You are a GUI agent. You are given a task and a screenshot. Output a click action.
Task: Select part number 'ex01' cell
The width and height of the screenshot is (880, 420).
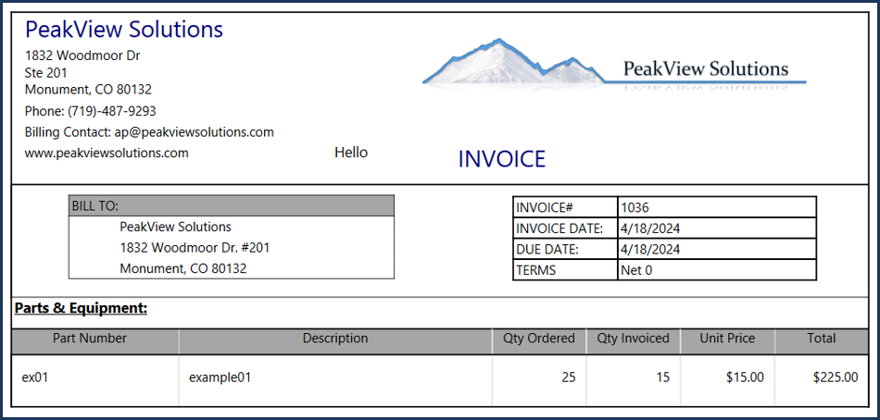[94, 379]
